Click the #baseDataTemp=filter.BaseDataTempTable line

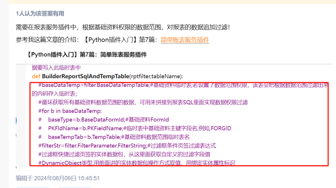180,89
